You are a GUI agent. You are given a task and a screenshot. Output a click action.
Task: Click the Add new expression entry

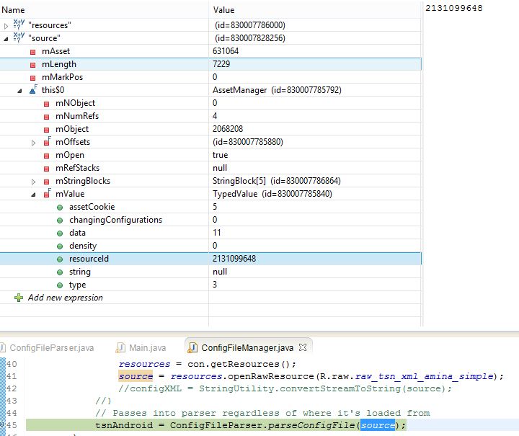[65, 298]
